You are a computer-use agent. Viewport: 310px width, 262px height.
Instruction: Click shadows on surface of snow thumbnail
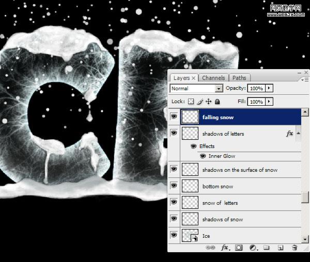tap(190, 169)
